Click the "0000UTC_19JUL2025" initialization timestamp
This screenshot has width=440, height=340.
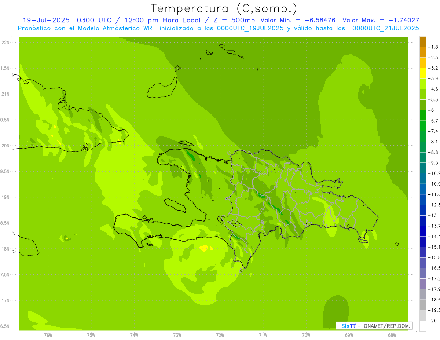250,28
